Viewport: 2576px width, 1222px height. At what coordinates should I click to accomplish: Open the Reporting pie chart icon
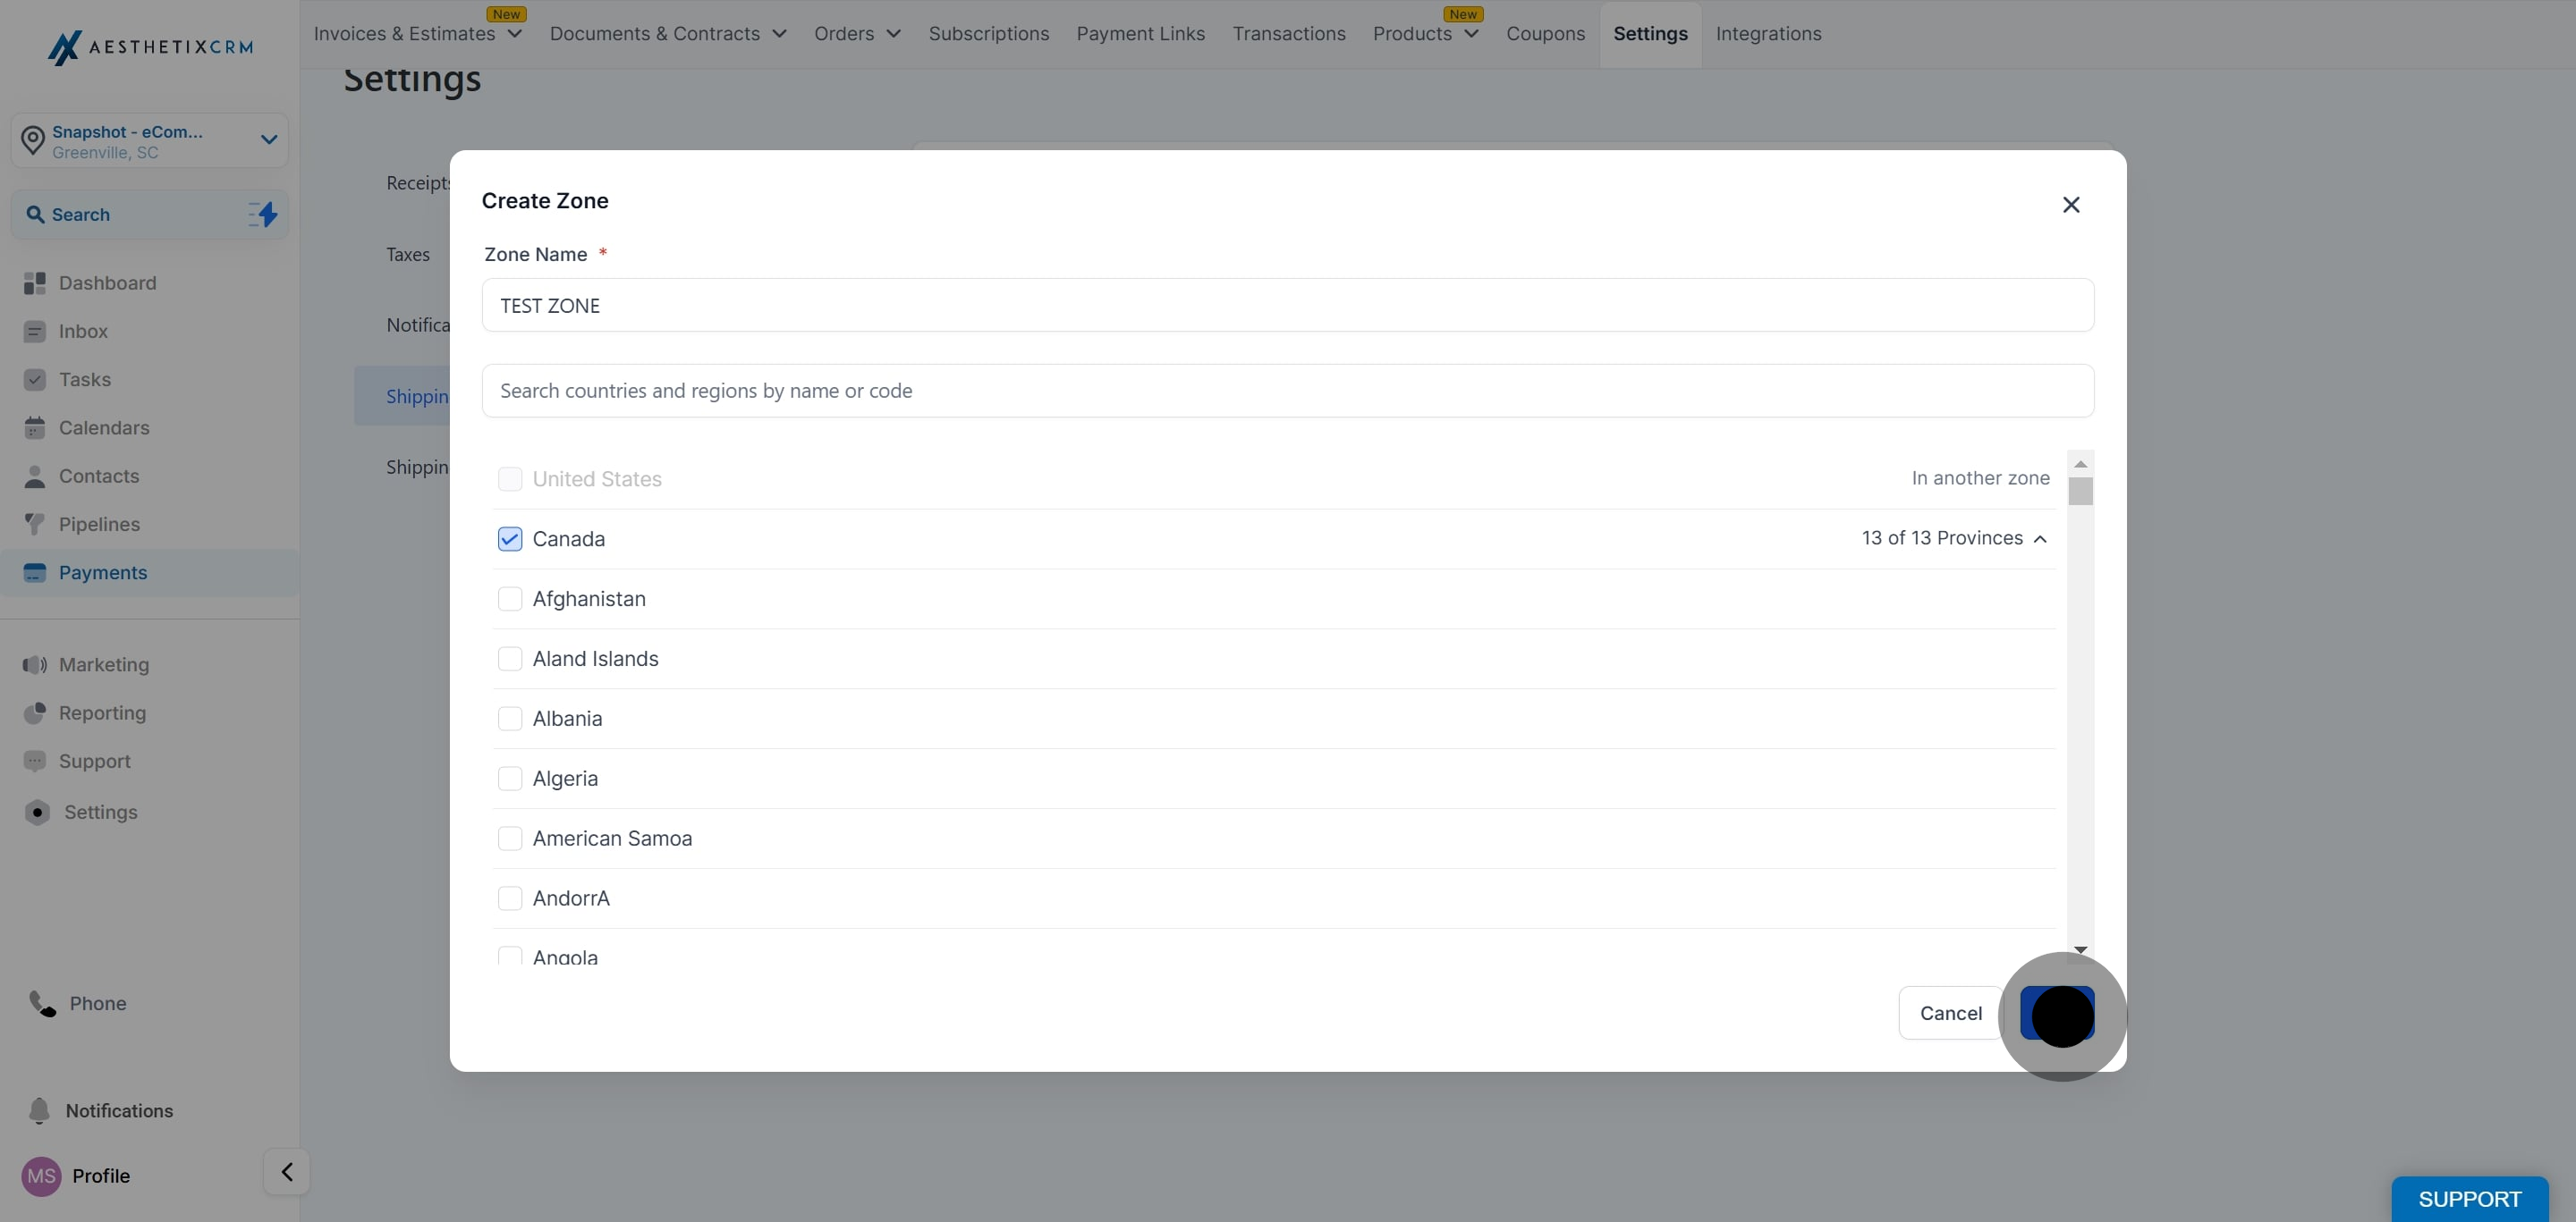tap(35, 713)
